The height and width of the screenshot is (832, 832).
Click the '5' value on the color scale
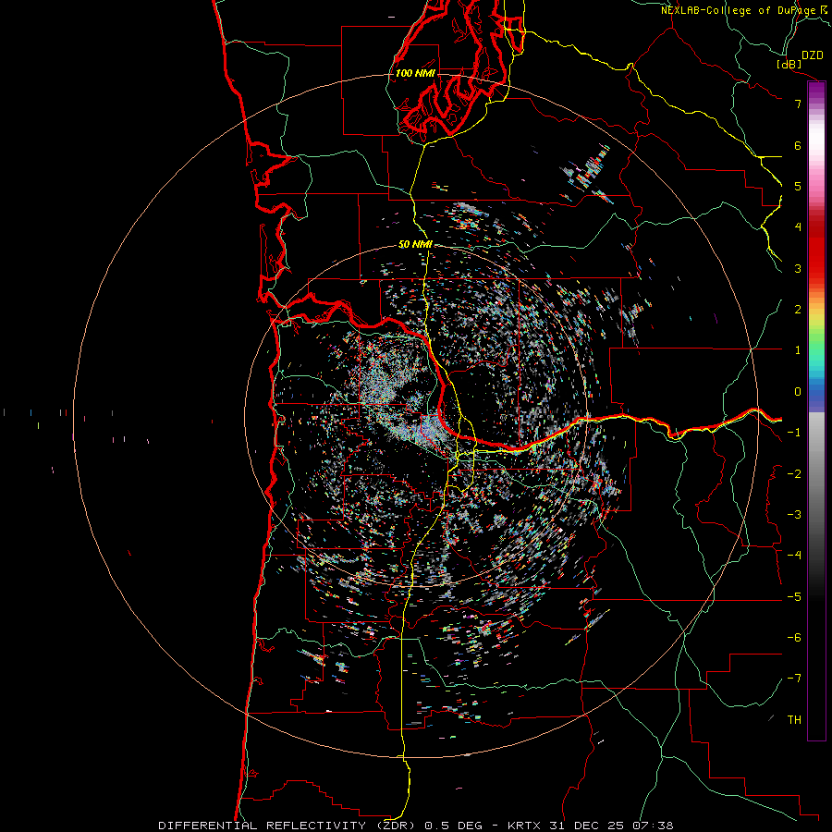[x=798, y=186]
